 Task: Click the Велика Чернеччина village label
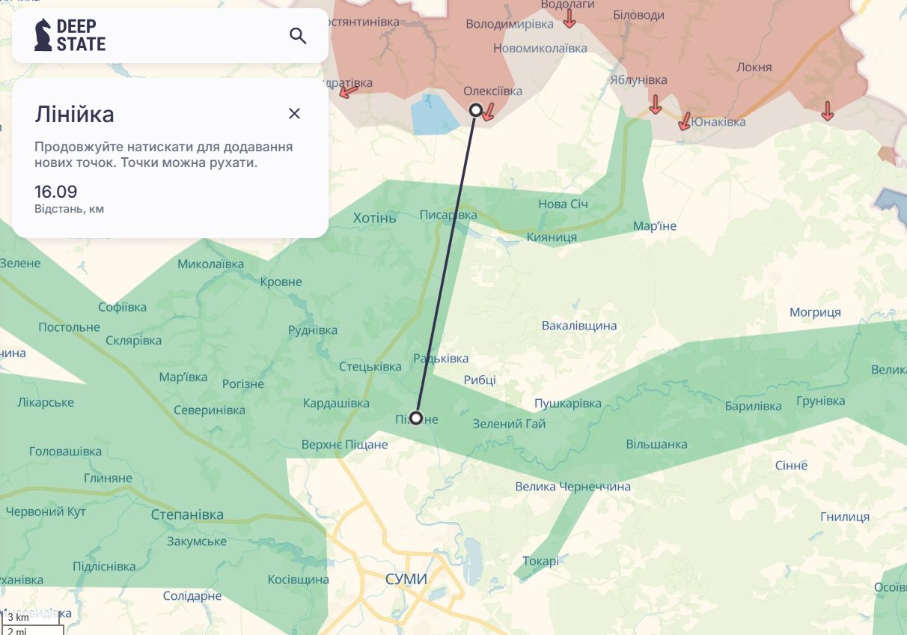[572, 487]
